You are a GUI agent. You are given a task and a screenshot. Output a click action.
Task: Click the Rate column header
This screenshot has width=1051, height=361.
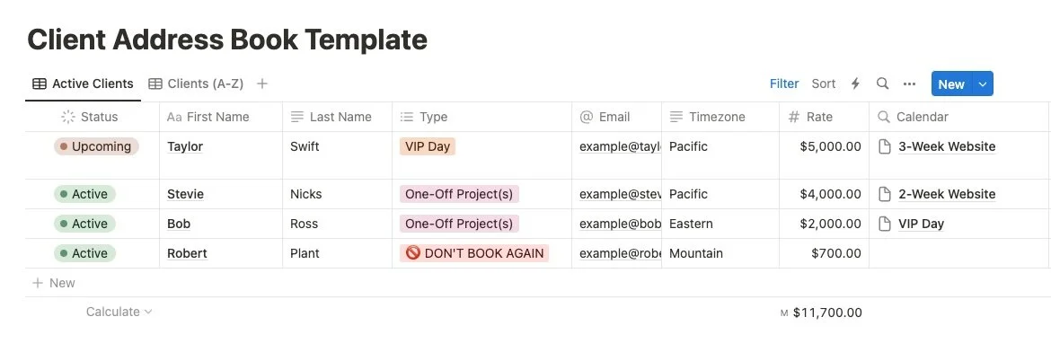(x=818, y=117)
